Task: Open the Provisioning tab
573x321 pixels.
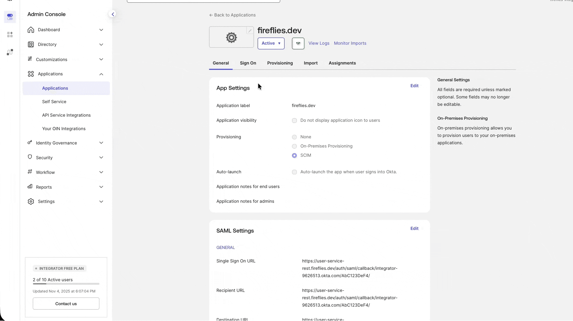Action: tap(280, 63)
